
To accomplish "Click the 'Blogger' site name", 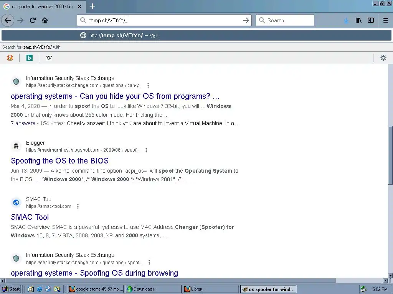I will 35,143.
